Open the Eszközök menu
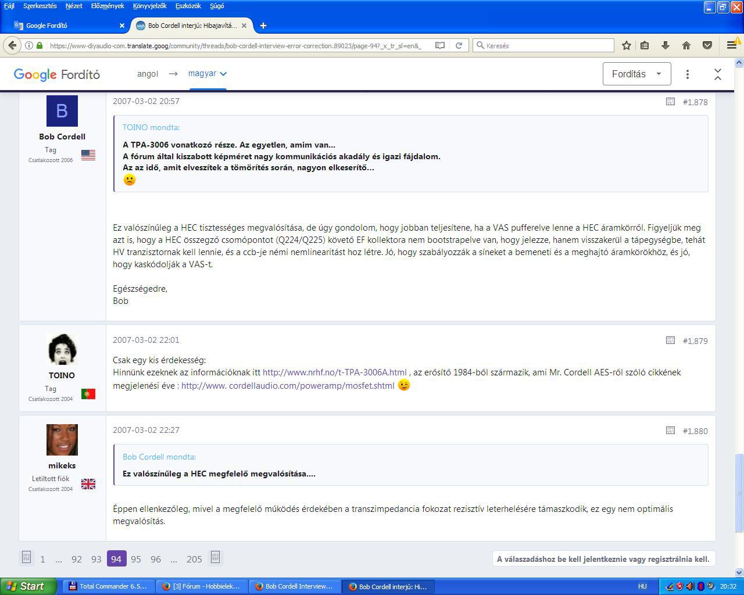The image size is (744, 595). click(188, 6)
